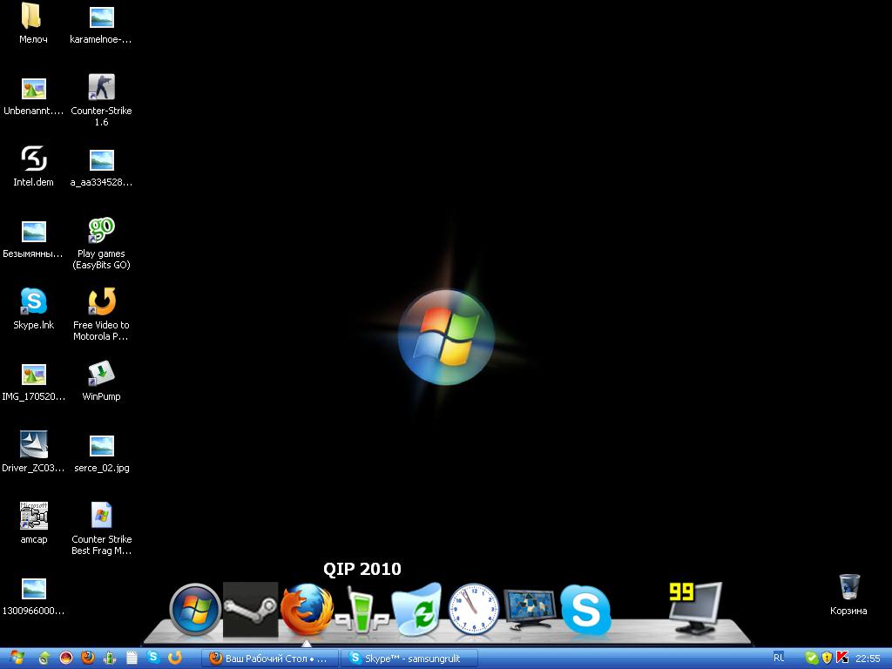Open Firefox from the dock
The width and height of the screenshot is (892, 669).
tap(307, 609)
